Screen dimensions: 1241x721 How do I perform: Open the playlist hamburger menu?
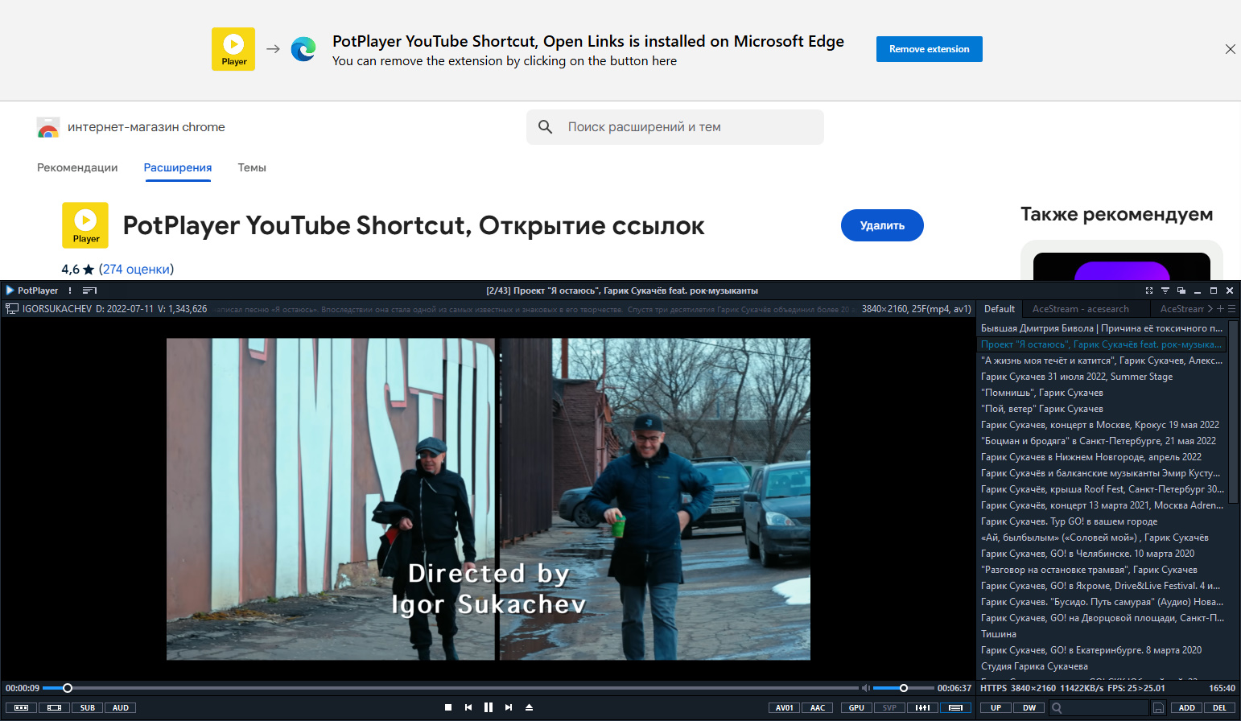click(x=1232, y=309)
